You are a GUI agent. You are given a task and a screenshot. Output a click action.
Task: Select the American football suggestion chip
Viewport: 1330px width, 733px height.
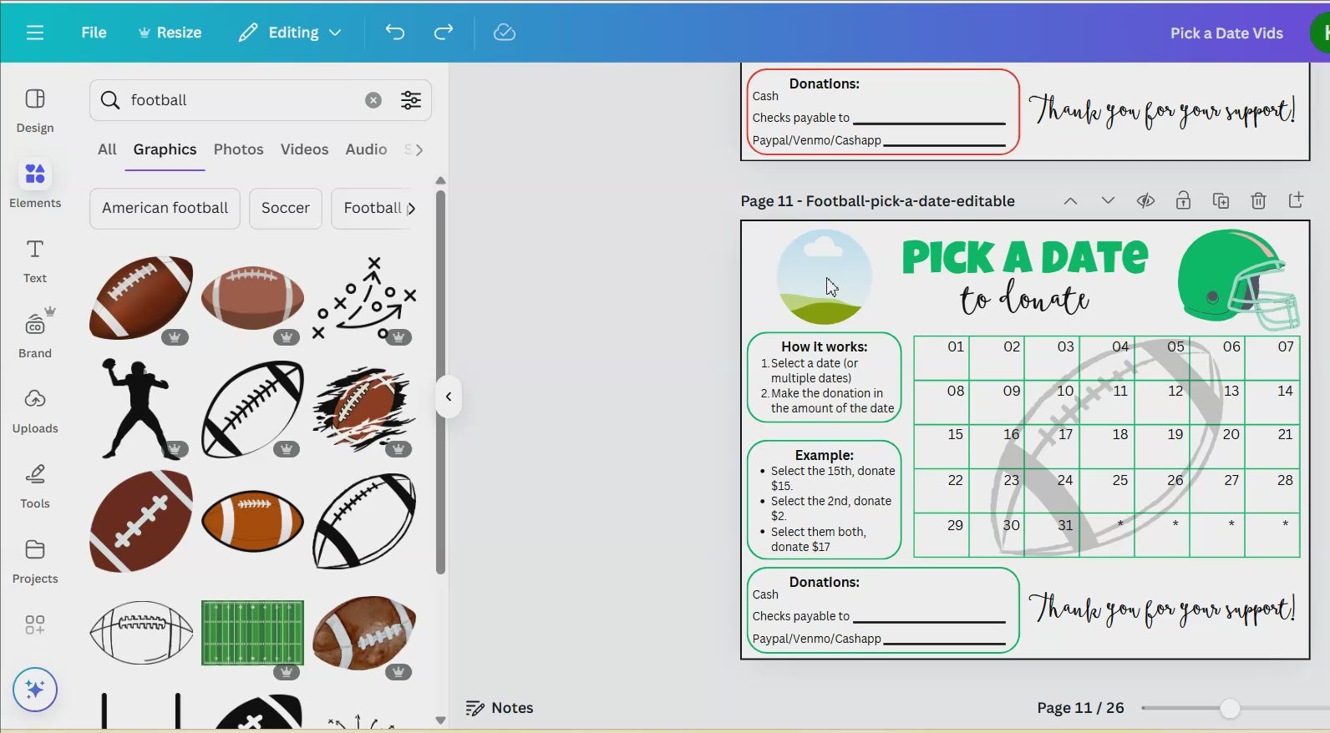pyautogui.click(x=165, y=208)
